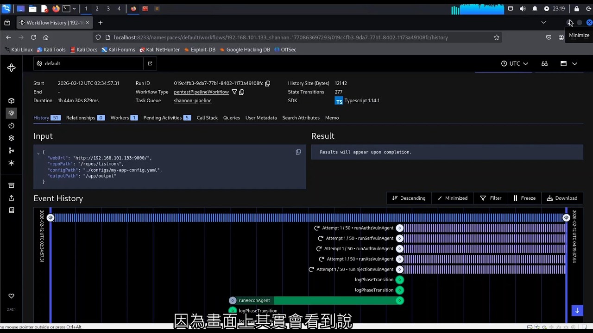Viewport: 593px width, 333px height.
Task: Open the asterisk Nexus icon in sidebar
Action: coord(11,163)
